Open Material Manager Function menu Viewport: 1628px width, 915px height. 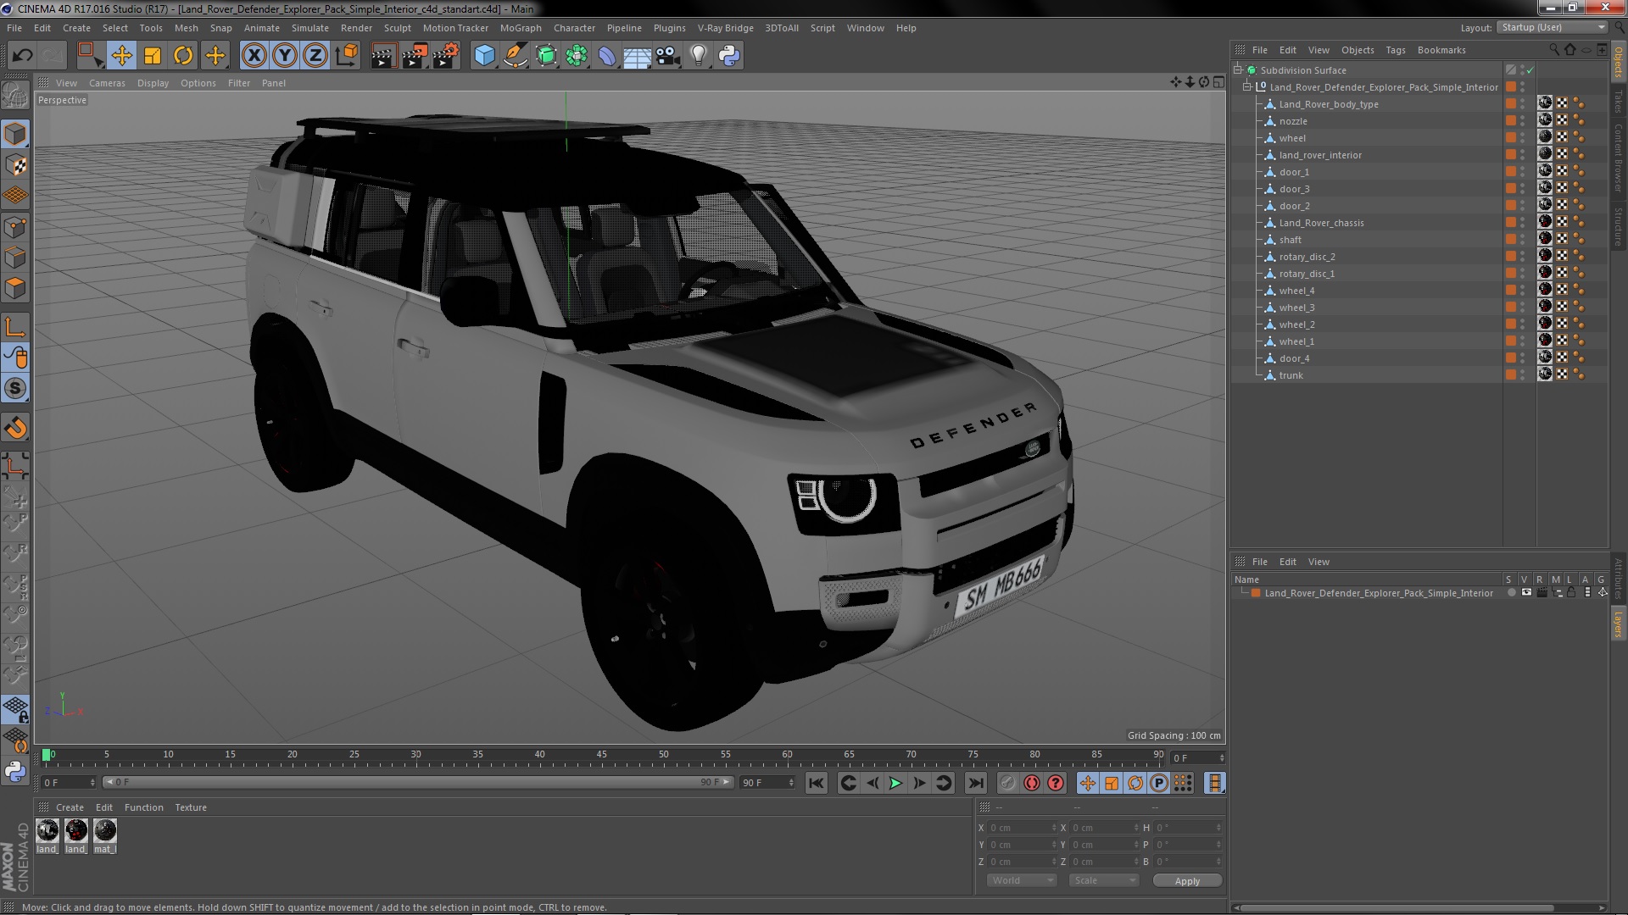(x=144, y=807)
